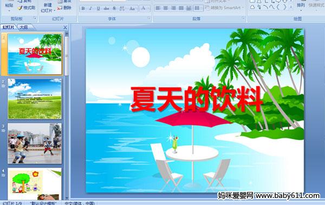Toggle Bold text formatting

[83, 9]
